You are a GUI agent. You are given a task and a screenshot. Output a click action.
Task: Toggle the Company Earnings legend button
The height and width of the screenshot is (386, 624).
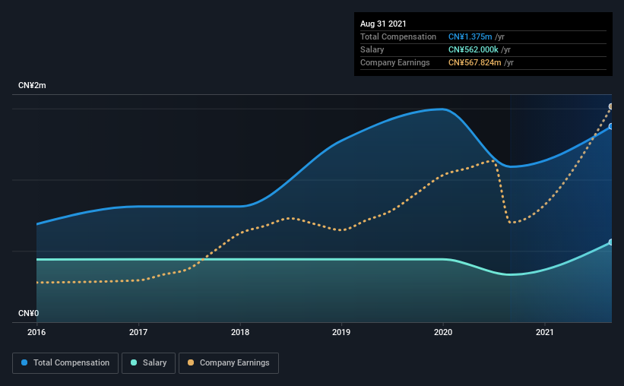229,363
